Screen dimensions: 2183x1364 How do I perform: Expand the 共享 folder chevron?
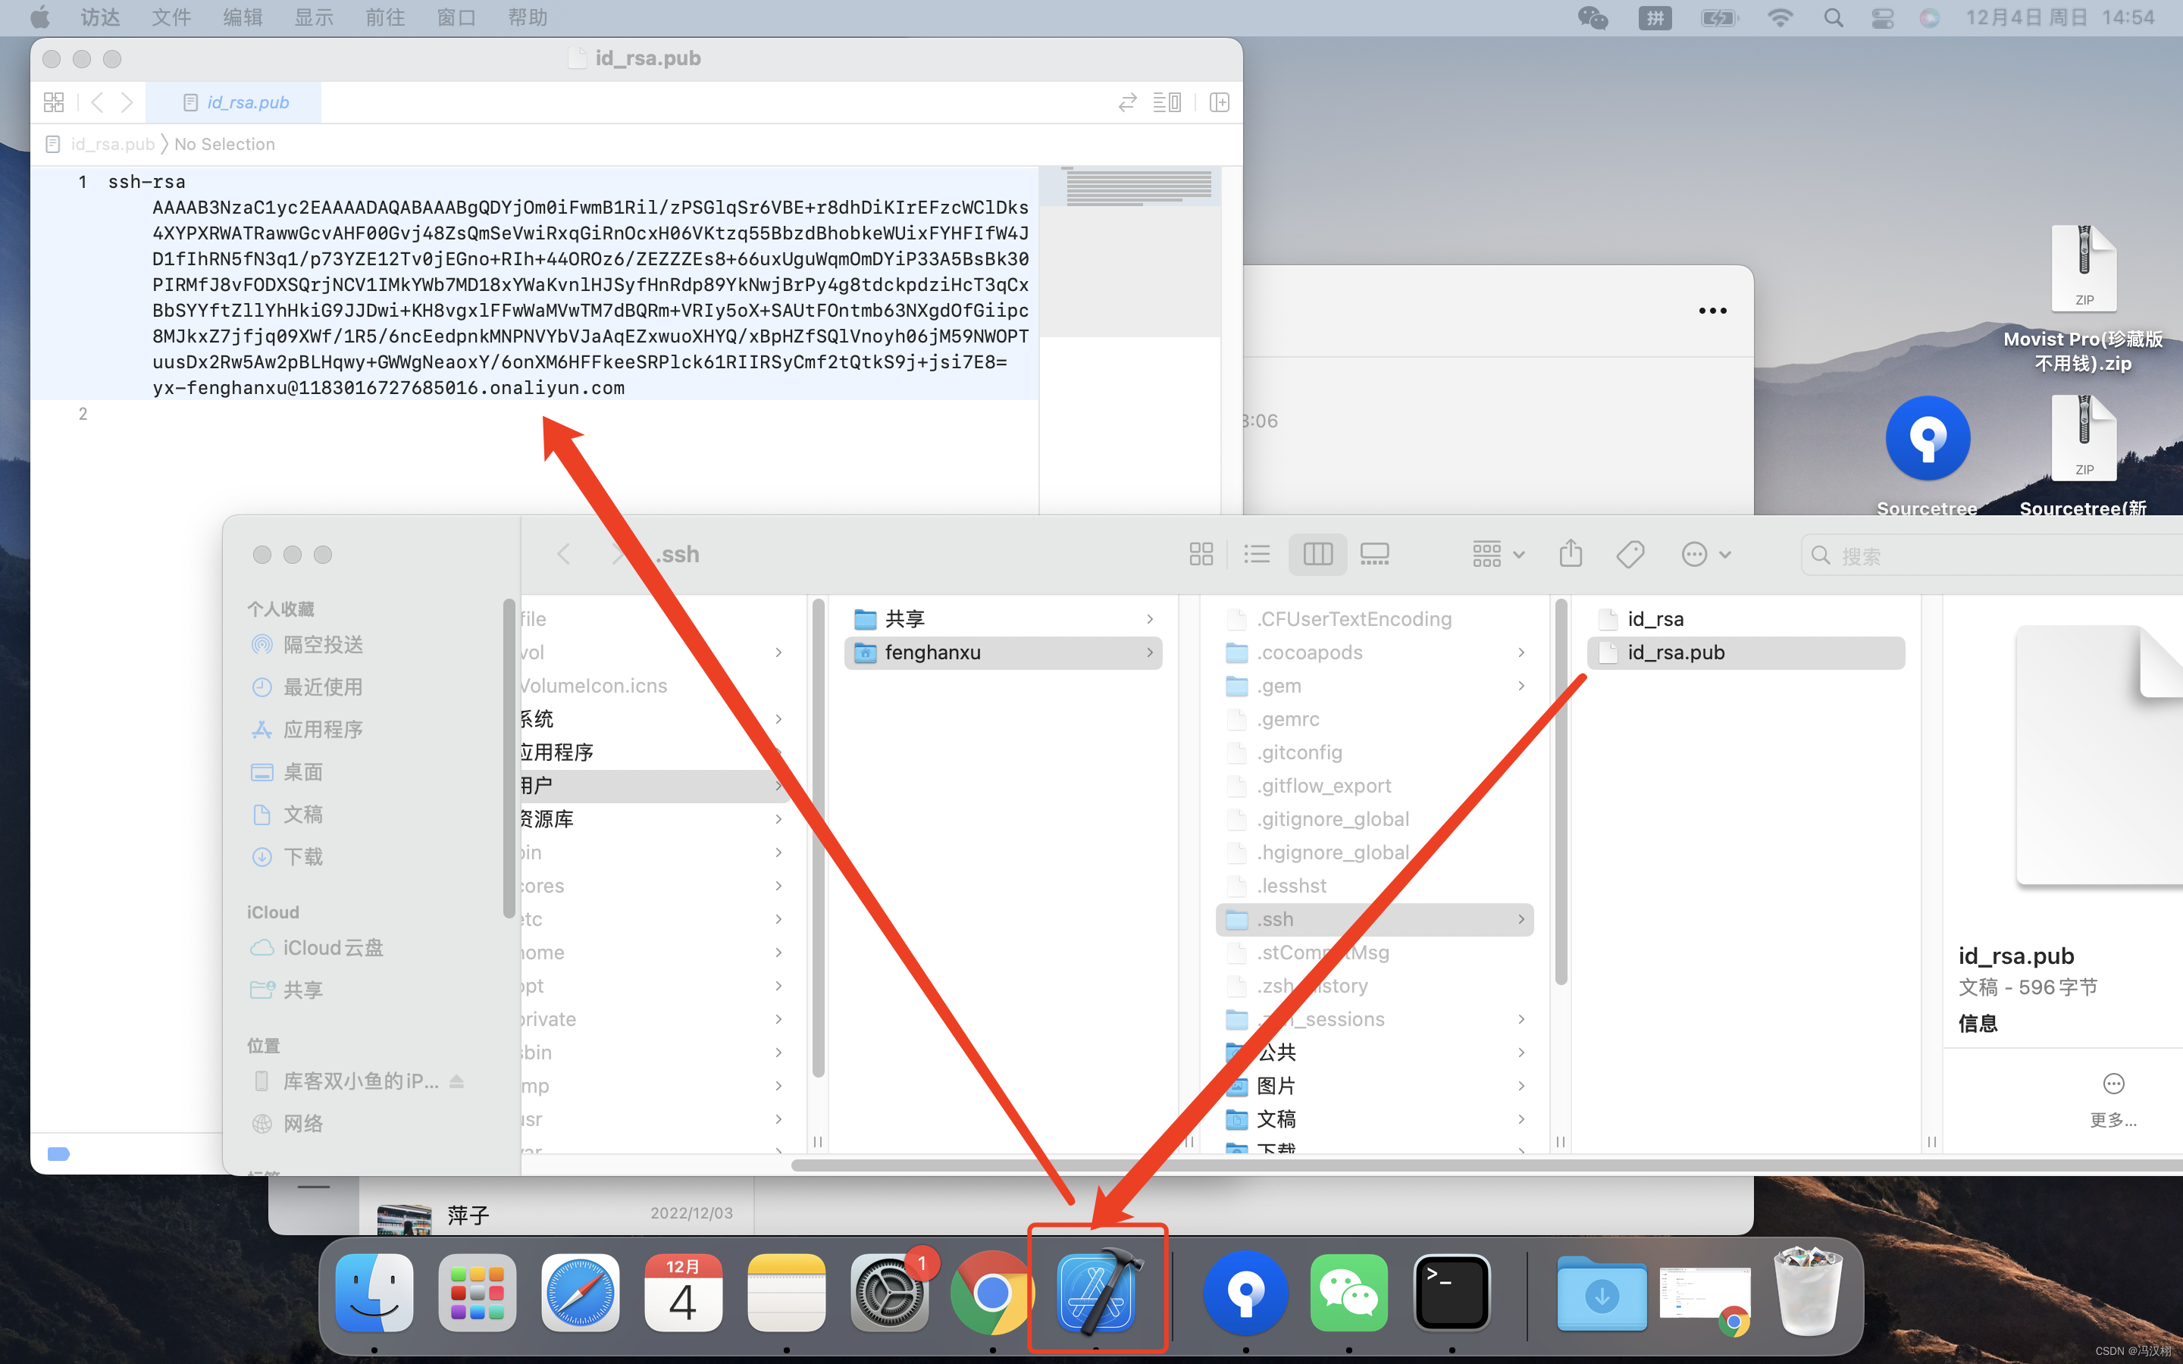(1150, 619)
